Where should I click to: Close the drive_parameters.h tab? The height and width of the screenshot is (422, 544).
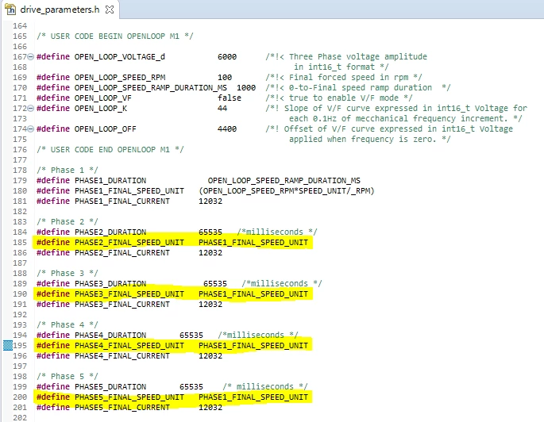click(x=110, y=10)
